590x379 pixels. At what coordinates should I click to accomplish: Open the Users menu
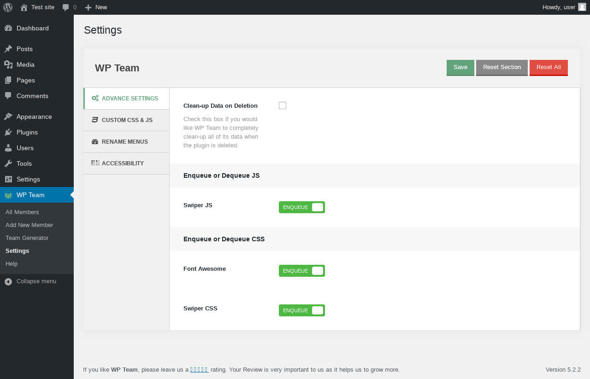coord(37,148)
